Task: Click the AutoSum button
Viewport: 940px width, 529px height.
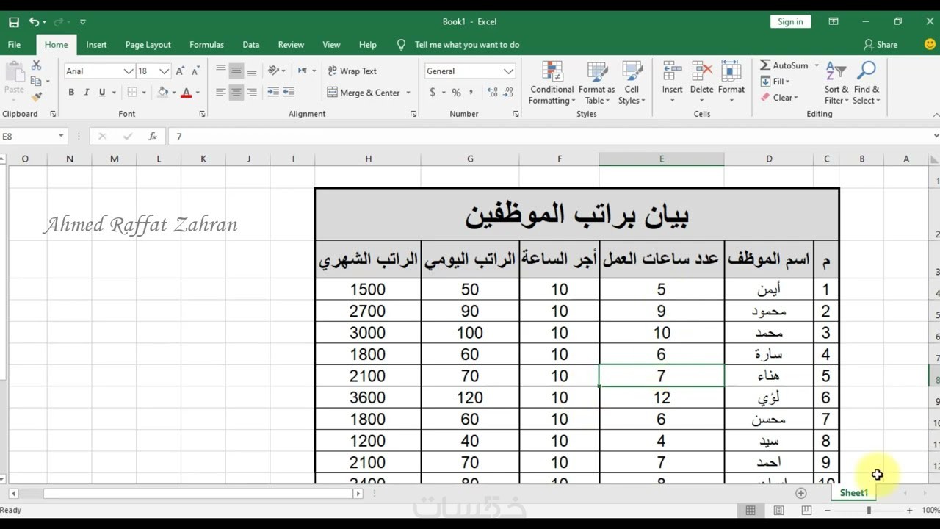Action: coord(784,65)
